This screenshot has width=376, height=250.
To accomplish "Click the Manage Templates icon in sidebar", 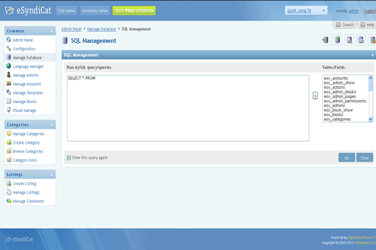I will click(8, 92).
